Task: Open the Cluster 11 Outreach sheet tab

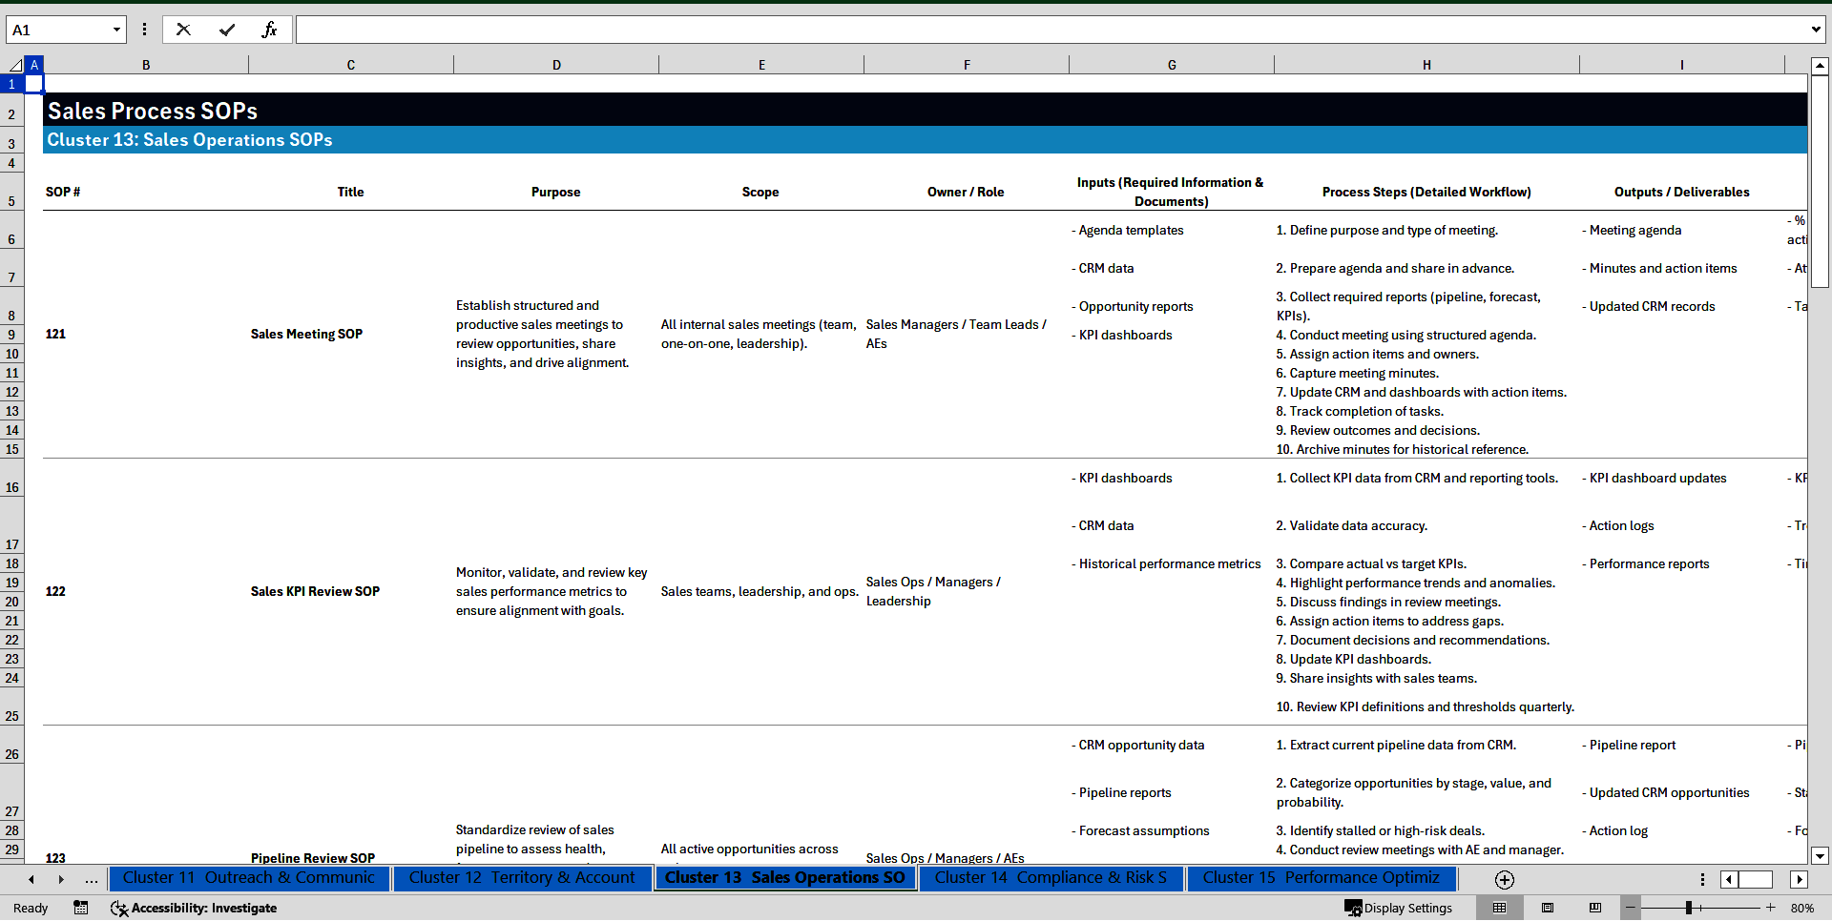Action: pyautogui.click(x=249, y=878)
